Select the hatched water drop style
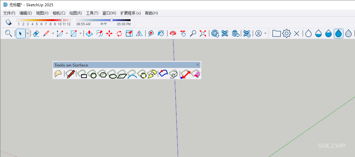 point(349,34)
